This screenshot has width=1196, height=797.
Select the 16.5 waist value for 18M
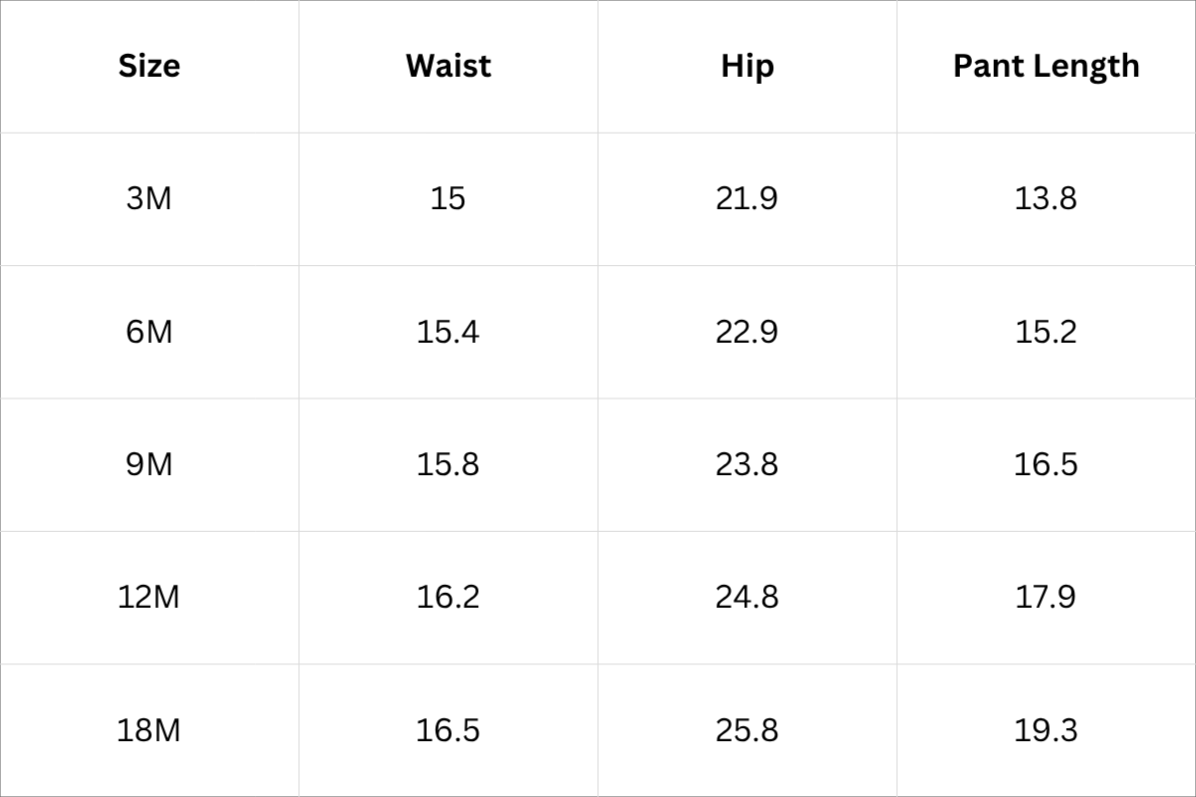[x=448, y=730]
